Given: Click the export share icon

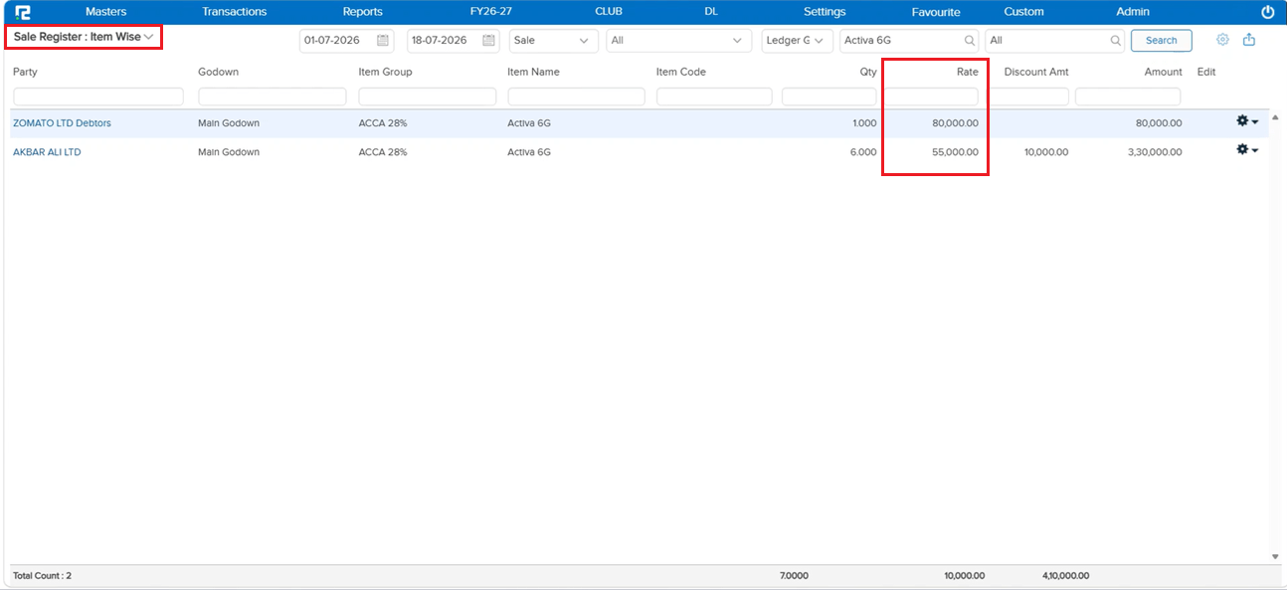Looking at the screenshot, I should [x=1249, y=40].
